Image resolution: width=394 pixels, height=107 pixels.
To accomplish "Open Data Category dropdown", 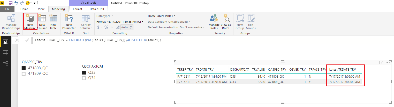I will (169, 22).
